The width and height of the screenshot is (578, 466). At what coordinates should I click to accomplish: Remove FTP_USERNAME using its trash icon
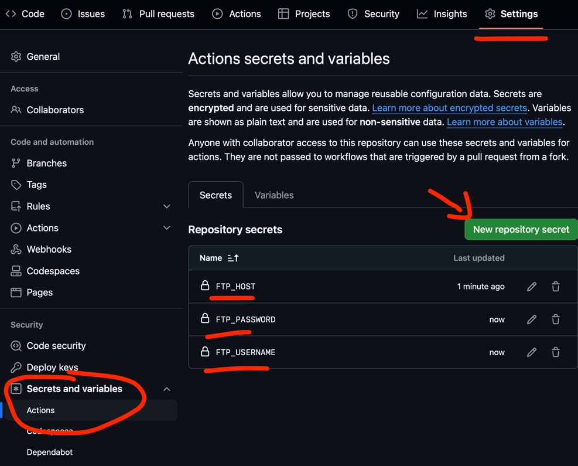(x=555, y=352)
